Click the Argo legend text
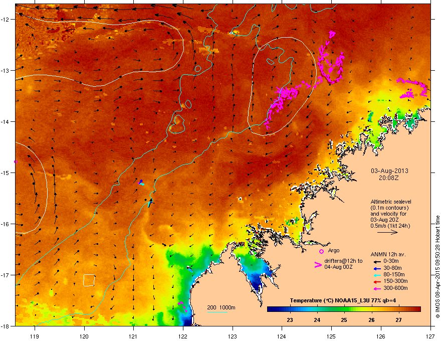Screen dimensions: 441x341 (334, 251)
